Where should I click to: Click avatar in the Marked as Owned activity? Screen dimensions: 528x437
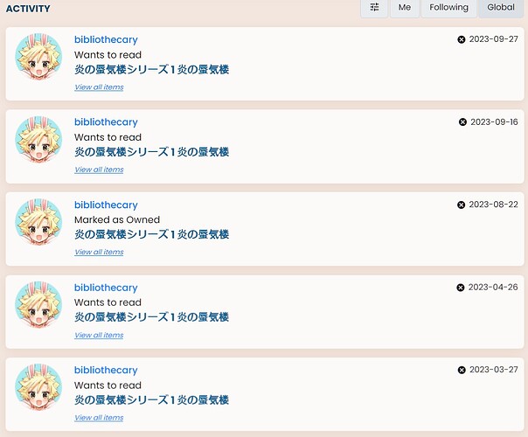point(38,221)
